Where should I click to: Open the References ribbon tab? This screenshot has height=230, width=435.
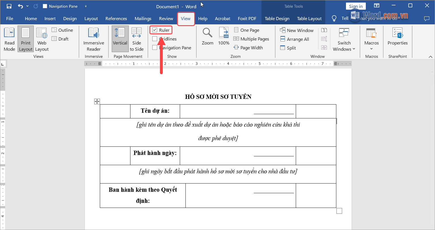[x=116, y=18]
